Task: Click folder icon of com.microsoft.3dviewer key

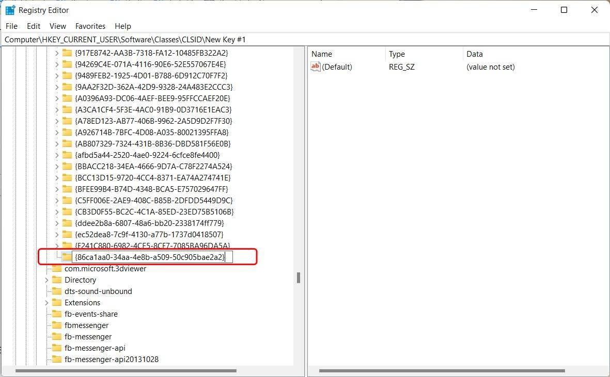Action: (x=57, y=269)
